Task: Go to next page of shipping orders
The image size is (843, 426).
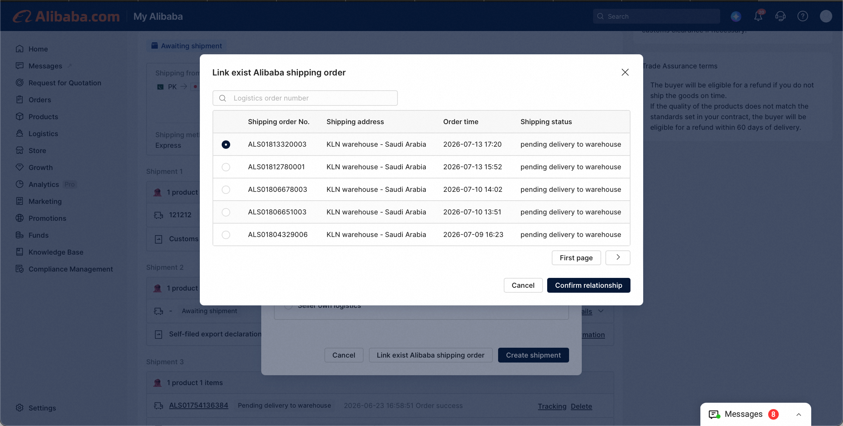Action: 618,258
